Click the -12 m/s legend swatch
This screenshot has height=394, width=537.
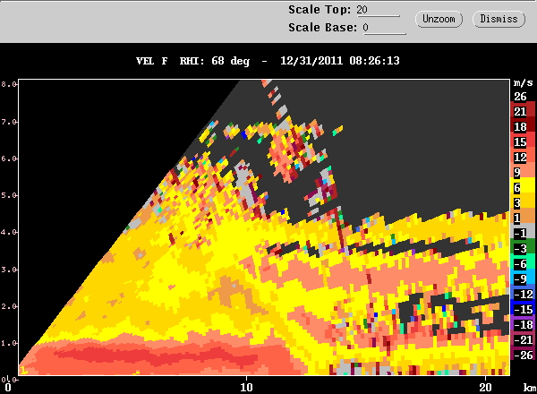(523, 294)
